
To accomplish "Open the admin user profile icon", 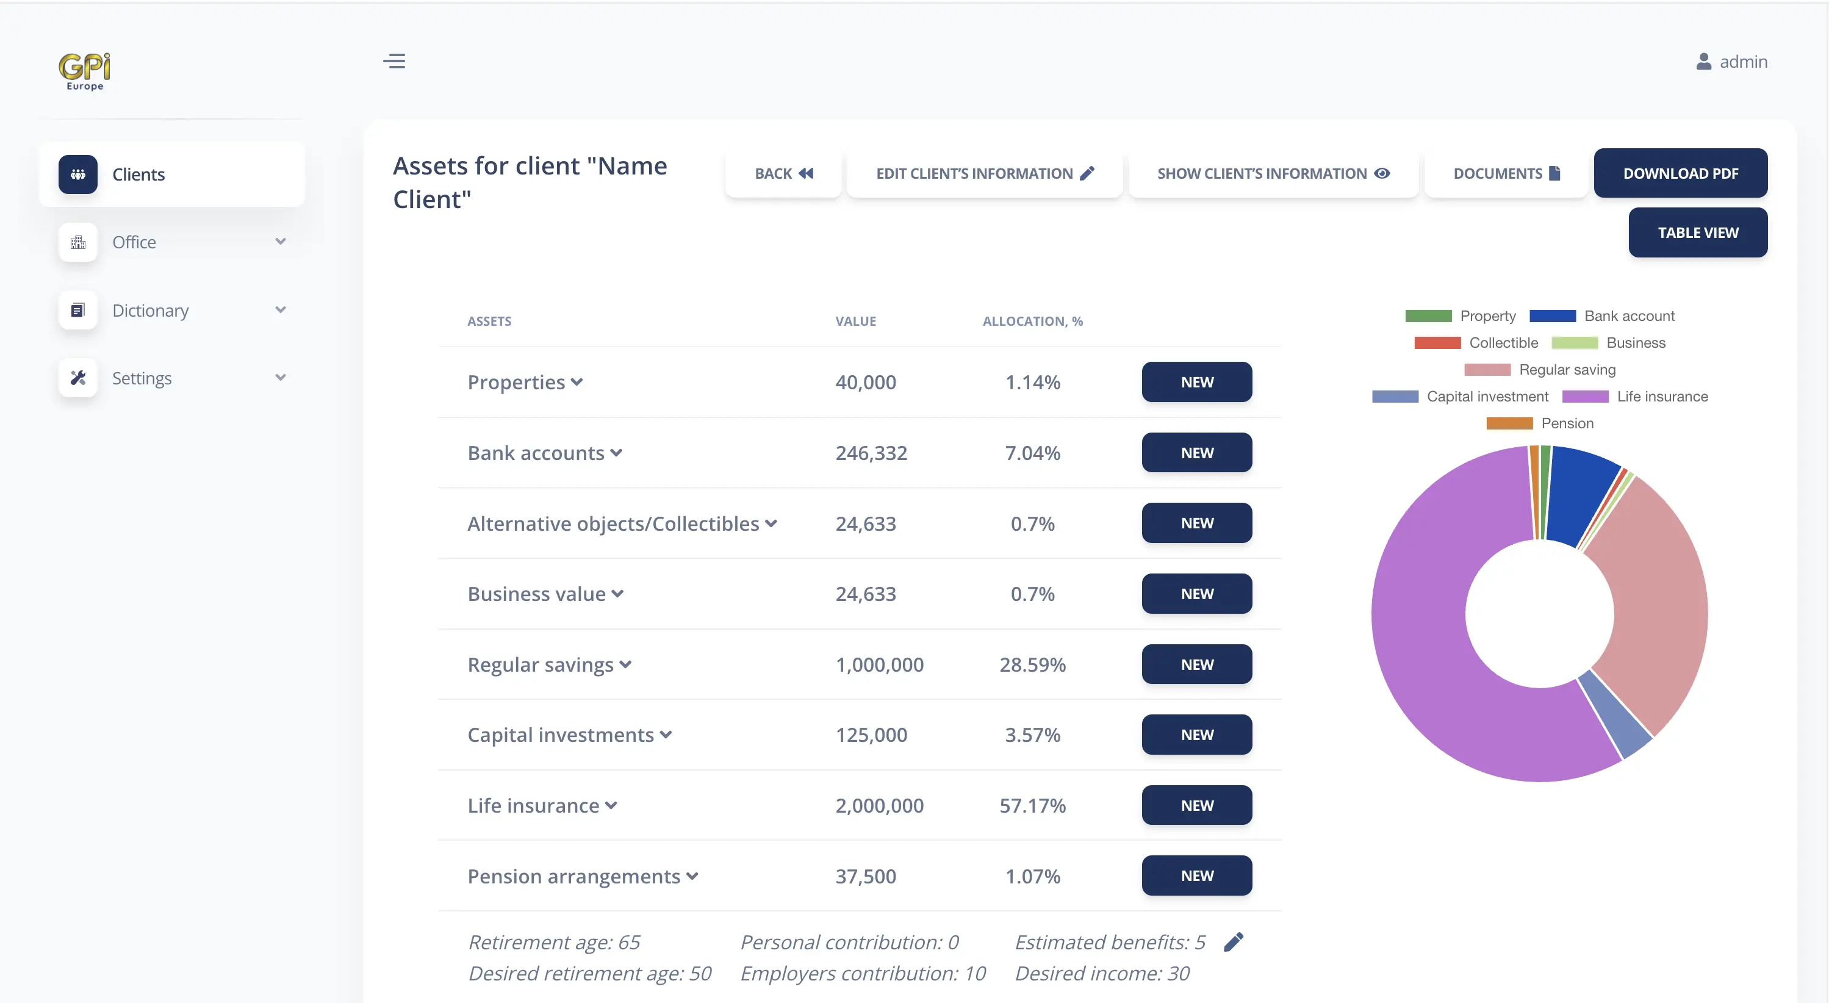I will click(x=1703, y=62).
